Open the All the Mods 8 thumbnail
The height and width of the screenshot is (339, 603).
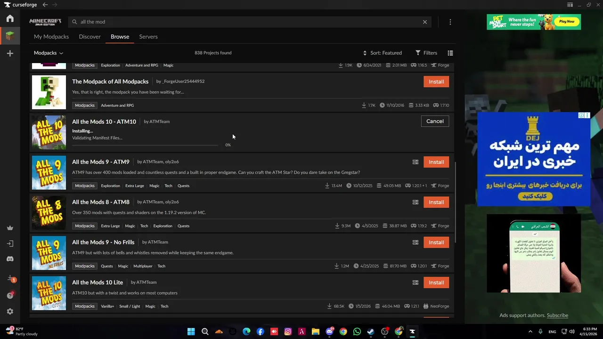point(49,213)
